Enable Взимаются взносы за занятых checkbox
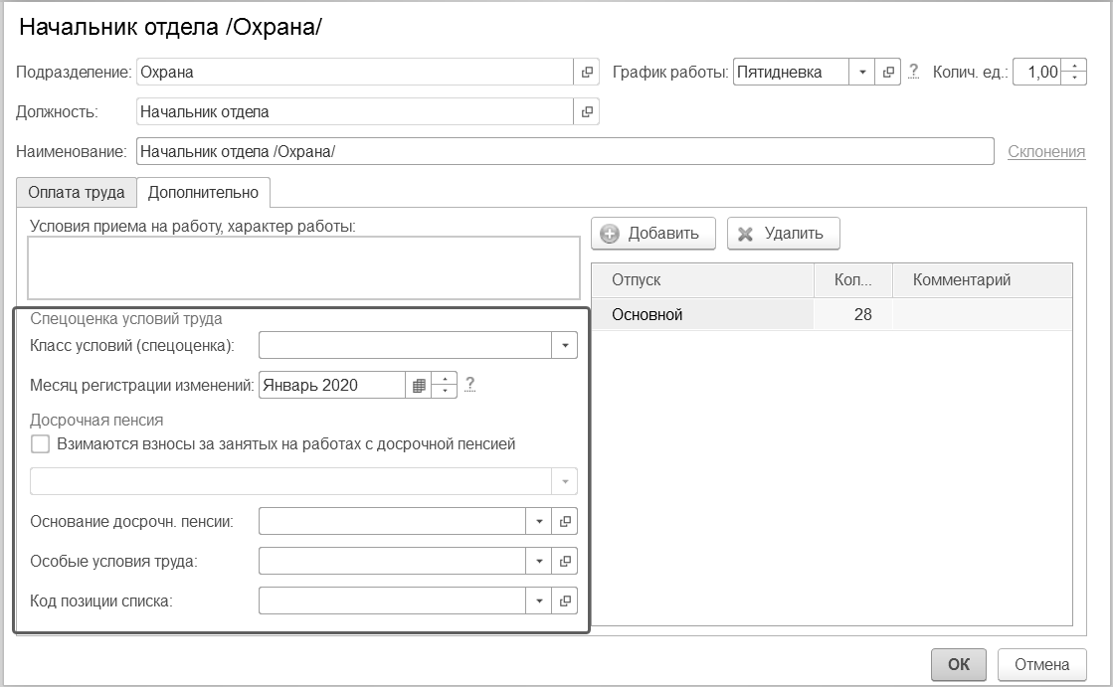The width and height of the screenshot is (1113, 687). click(x=40, y=444)
